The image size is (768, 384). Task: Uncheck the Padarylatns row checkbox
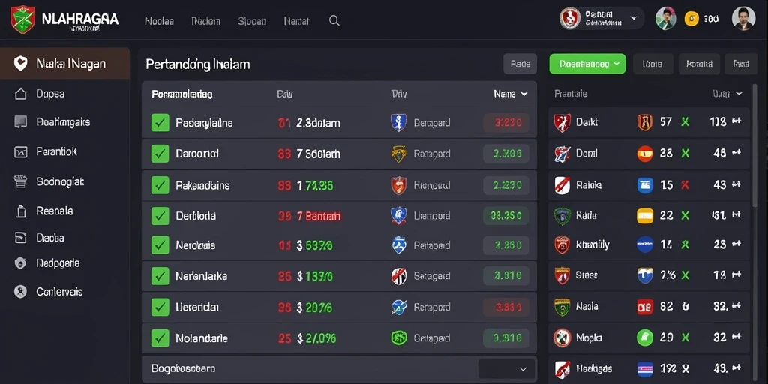click(x=160, y=123)
